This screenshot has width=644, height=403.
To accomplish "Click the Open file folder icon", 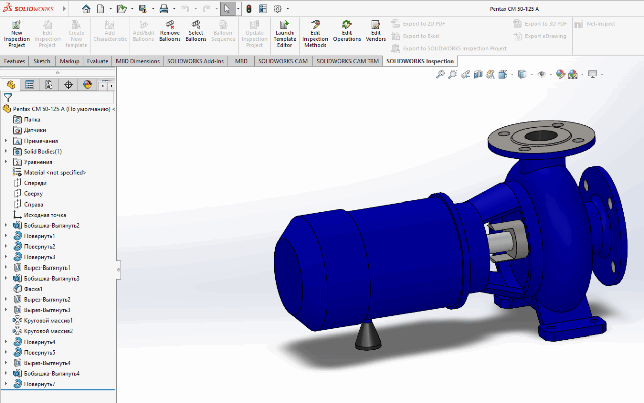I will [121, 9].
